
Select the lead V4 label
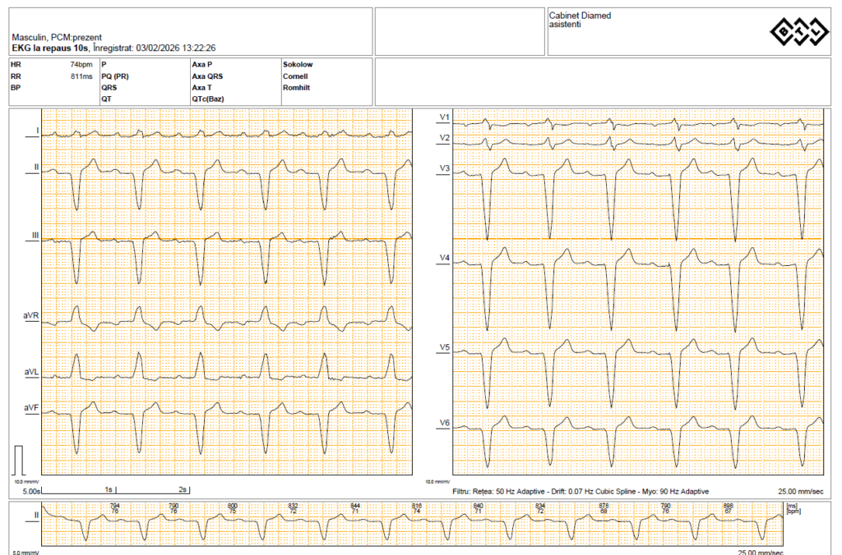coord(445,259)
